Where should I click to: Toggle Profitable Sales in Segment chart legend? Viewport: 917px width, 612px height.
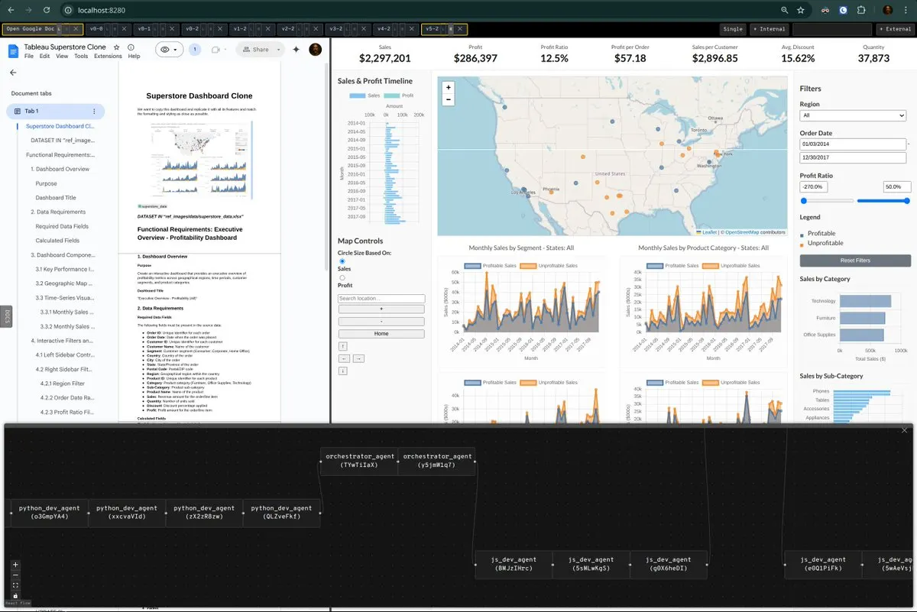click(491, 265)
